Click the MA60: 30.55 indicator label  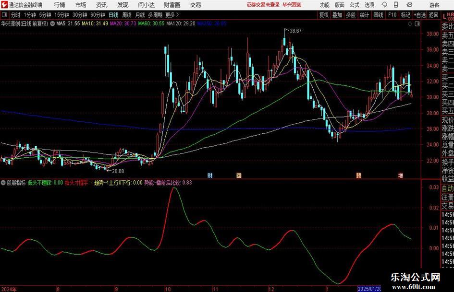click(x=151, y=23)
